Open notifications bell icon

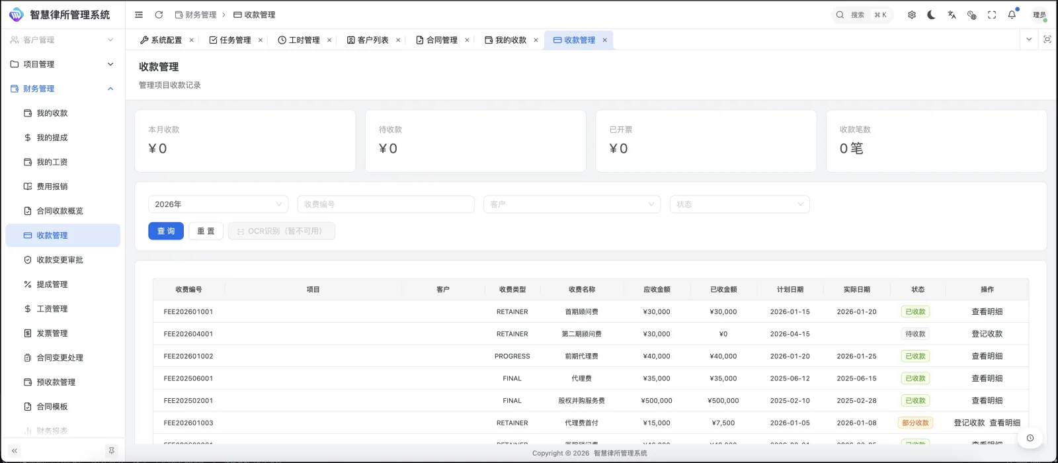click(x=1012, y=15)
